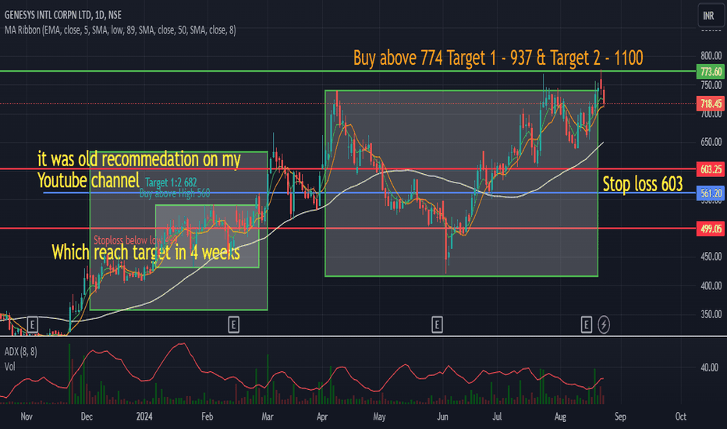Click the 'Buy above High 560' label
Screen dimensions: 727x429
tap(175, 193)
